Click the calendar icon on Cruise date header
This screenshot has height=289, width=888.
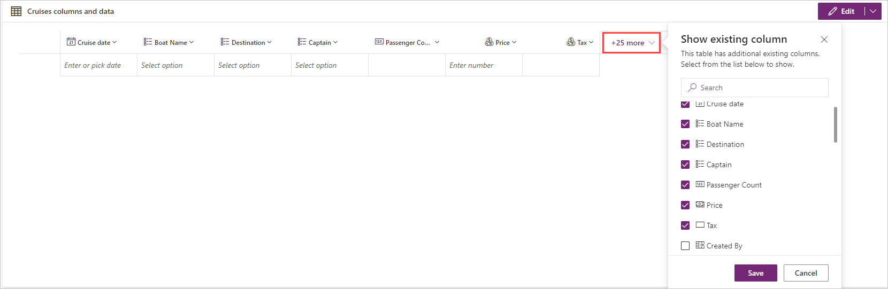point(71,42)
